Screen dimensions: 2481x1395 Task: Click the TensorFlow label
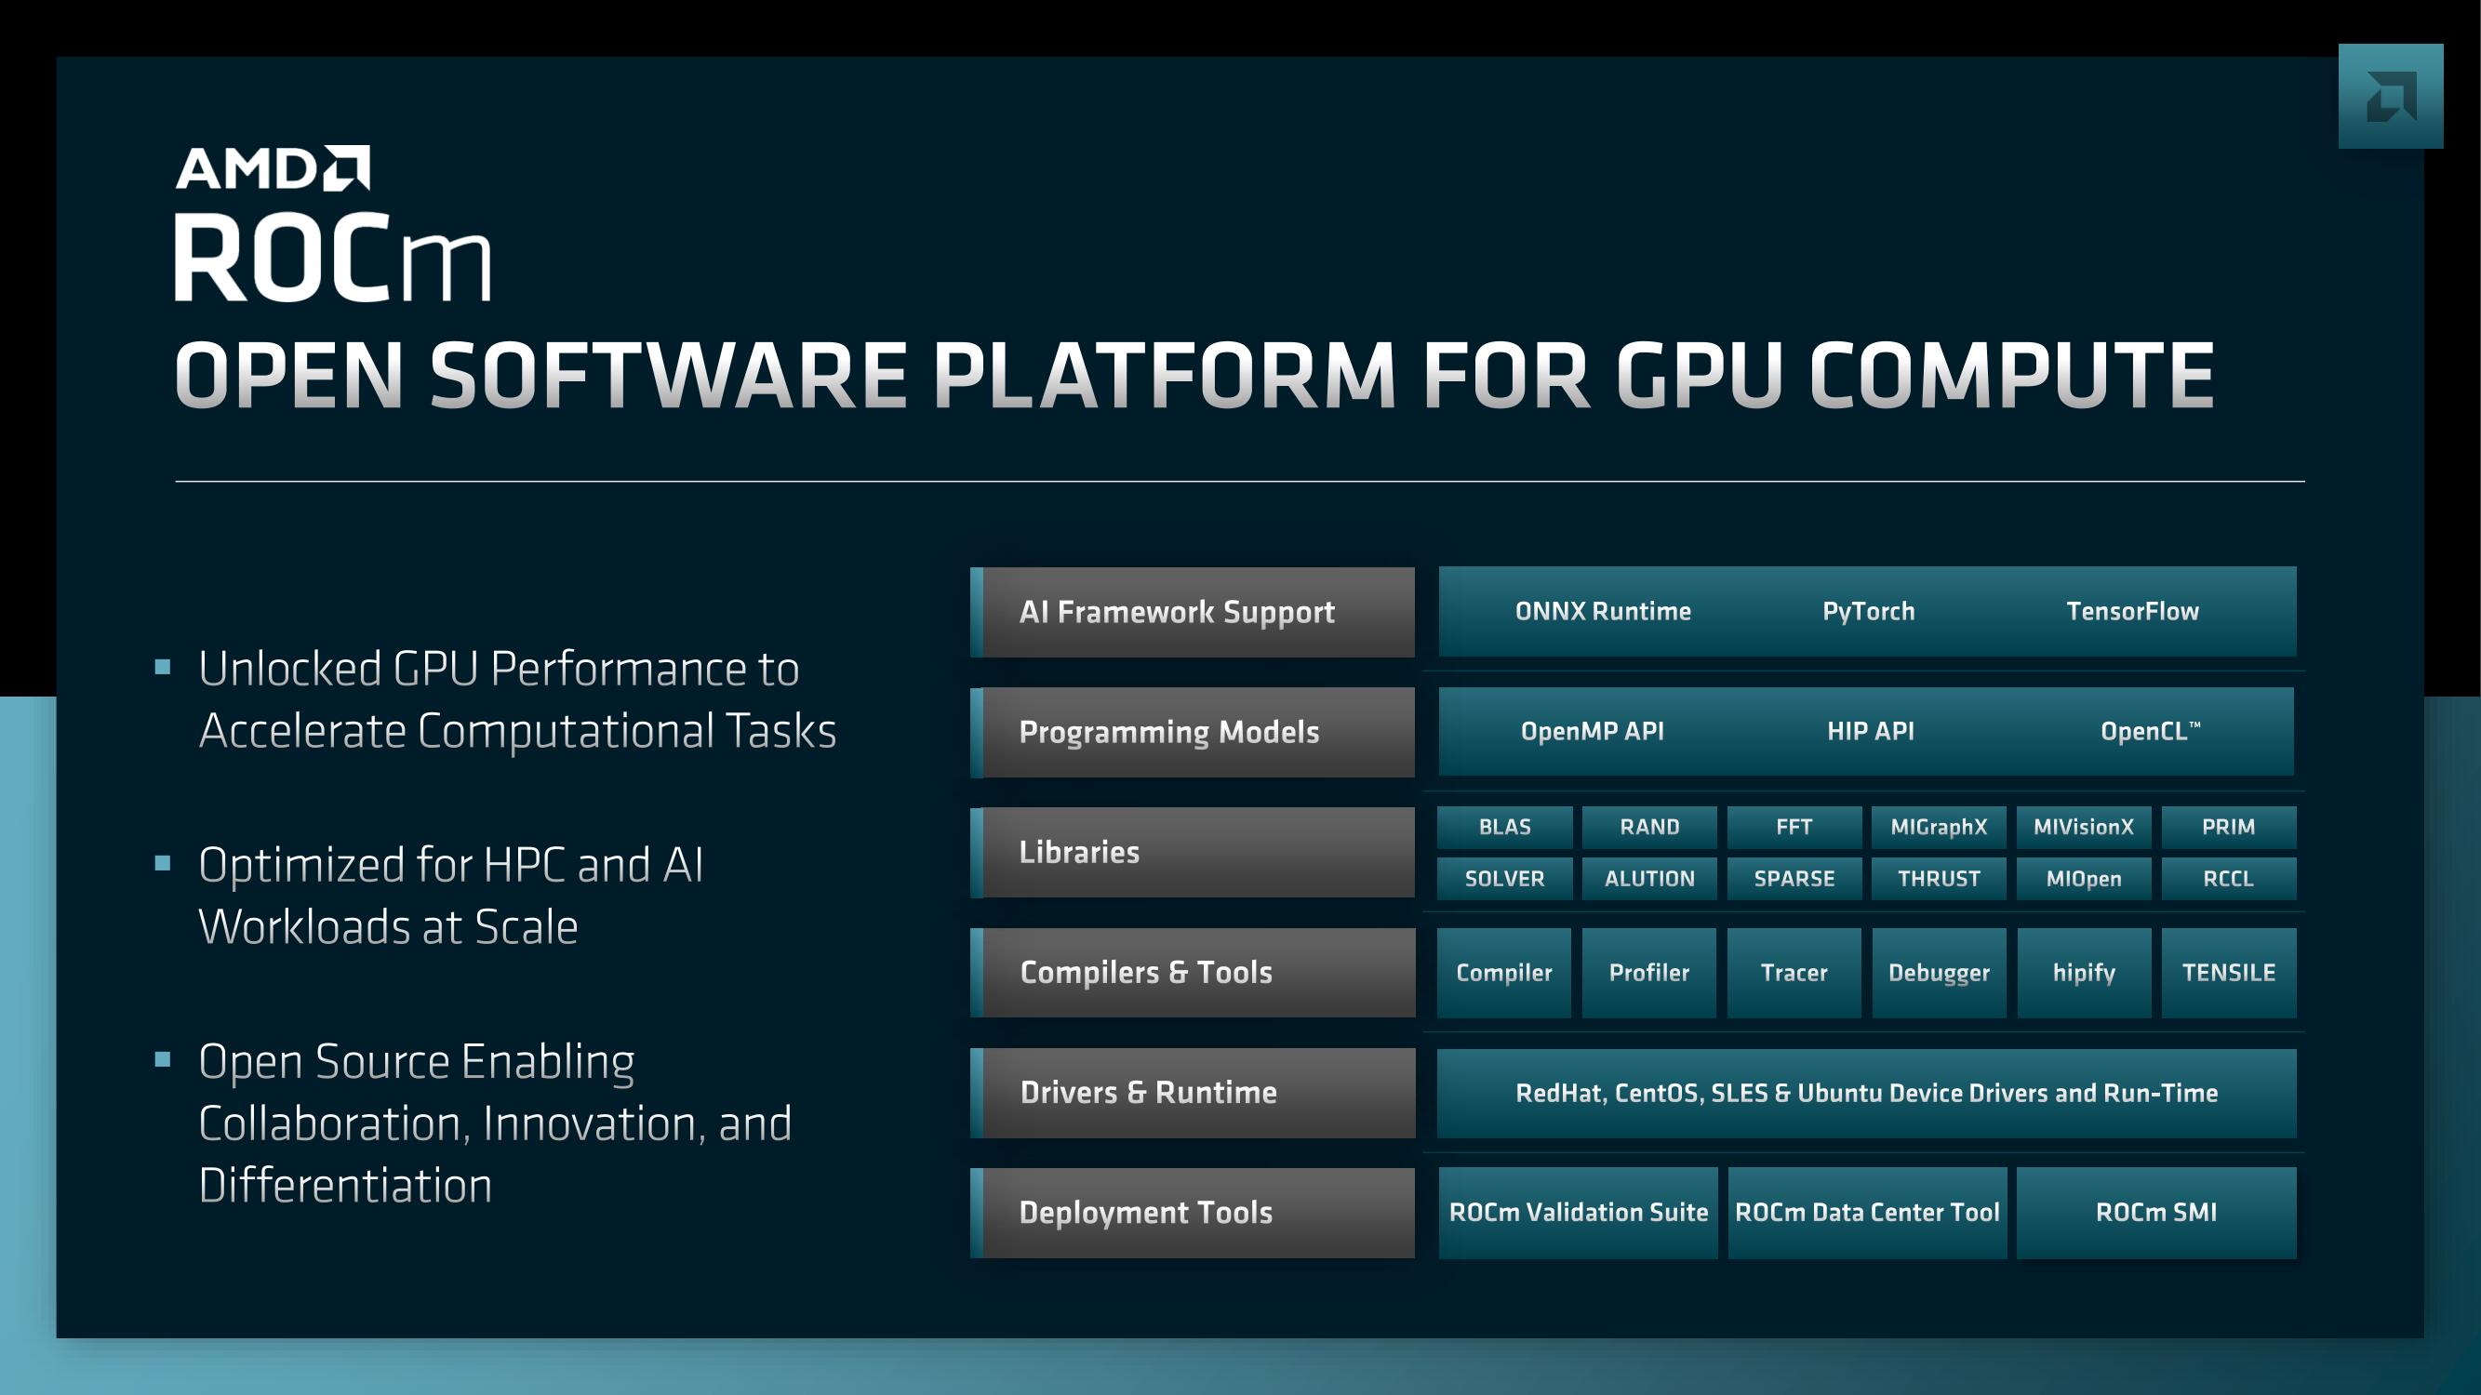coord(2132,611)
